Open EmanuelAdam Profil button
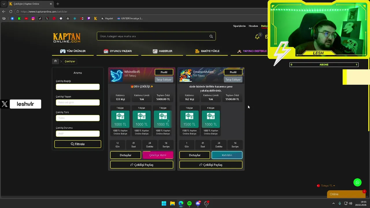 click(x=233, y=72)
